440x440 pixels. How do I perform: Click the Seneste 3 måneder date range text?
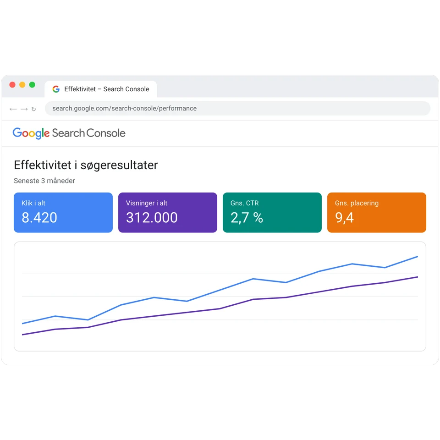(44, 181)
